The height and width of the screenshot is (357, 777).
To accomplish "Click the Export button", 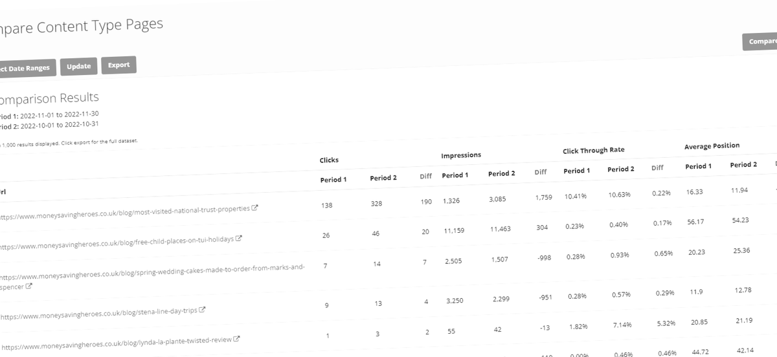I will tap(118, 65).
